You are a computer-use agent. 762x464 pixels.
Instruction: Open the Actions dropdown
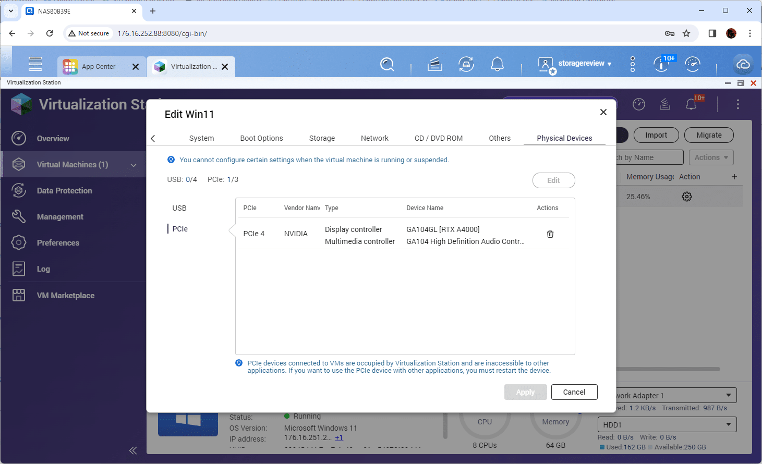click(711, 157)
